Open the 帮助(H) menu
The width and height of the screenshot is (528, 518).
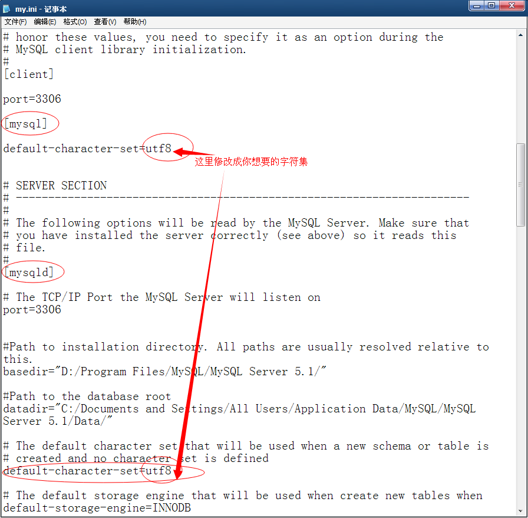[x=135, y=22]
